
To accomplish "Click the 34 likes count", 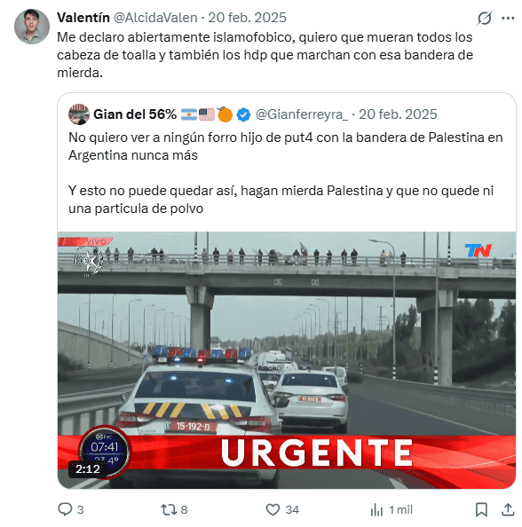I will (x=292, y=510).
